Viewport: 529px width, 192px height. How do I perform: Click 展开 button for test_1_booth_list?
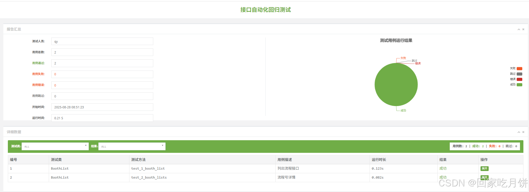pos(484,168)
